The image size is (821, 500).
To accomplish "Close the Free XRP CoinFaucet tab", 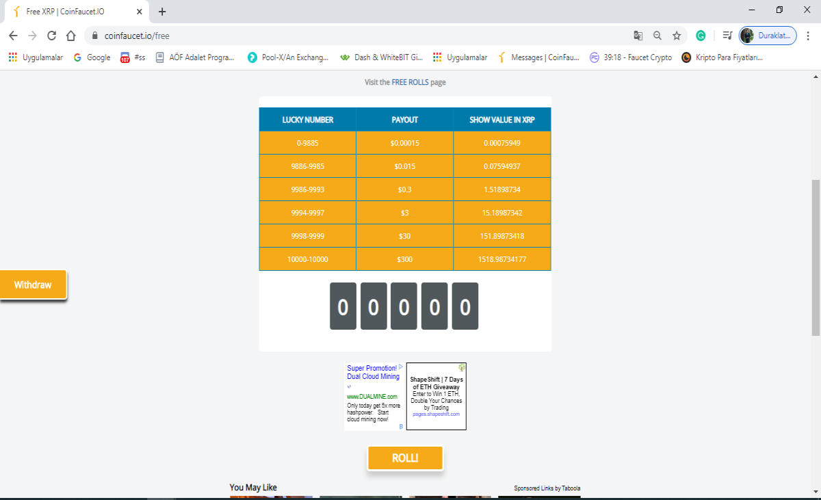I will coord(140,12).
